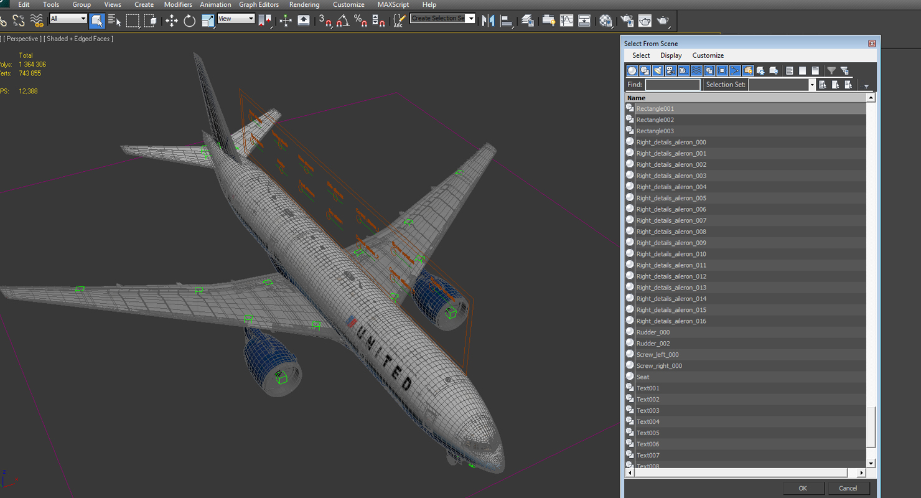Activate the Select Object tool
Screen dimensions: 921x498
(96, 21)
